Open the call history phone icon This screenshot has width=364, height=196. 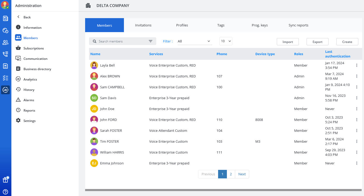click(x=5, y=54)
